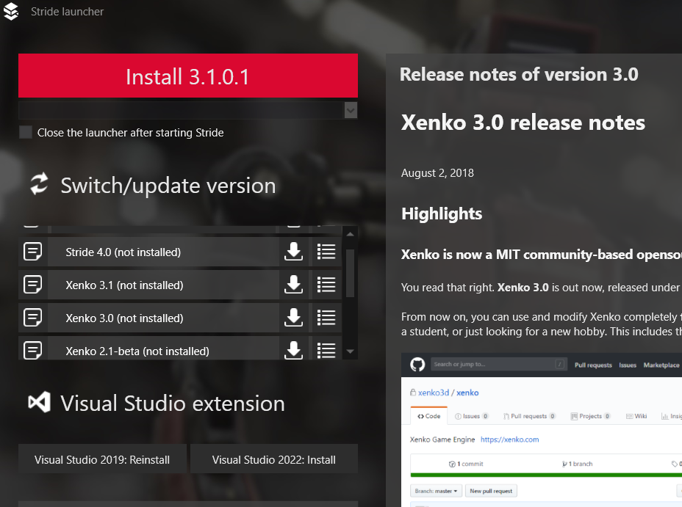Click the note icon beside Xenko 3.1
The width and height of the screenshot is (682, 507).
pyautogui.click(x=32, y=285)
